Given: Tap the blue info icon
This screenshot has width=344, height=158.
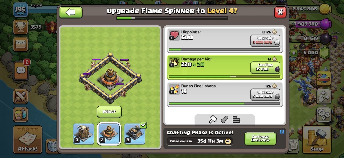Looking at the screenshot, I should [282, 132].
